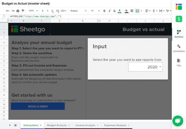
Task: Open the Roboto font dropdown
Action: [78, 11]
